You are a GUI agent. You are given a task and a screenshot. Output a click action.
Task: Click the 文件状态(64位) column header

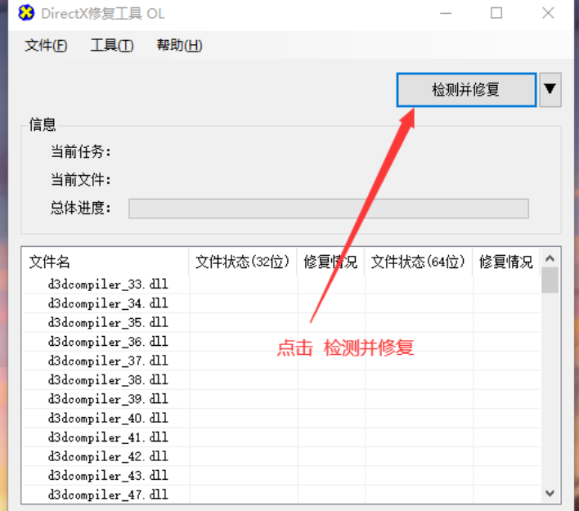[418, 262]
